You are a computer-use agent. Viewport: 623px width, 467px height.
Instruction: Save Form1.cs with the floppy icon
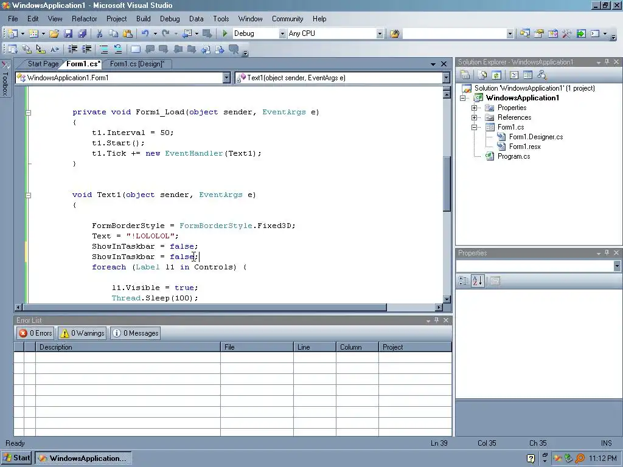pos(68,34)
